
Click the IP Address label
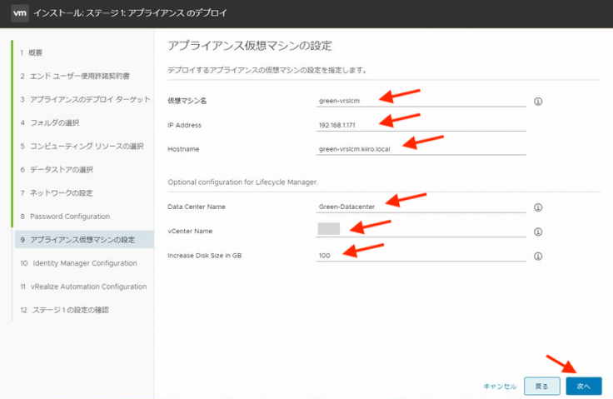(185, 125)
